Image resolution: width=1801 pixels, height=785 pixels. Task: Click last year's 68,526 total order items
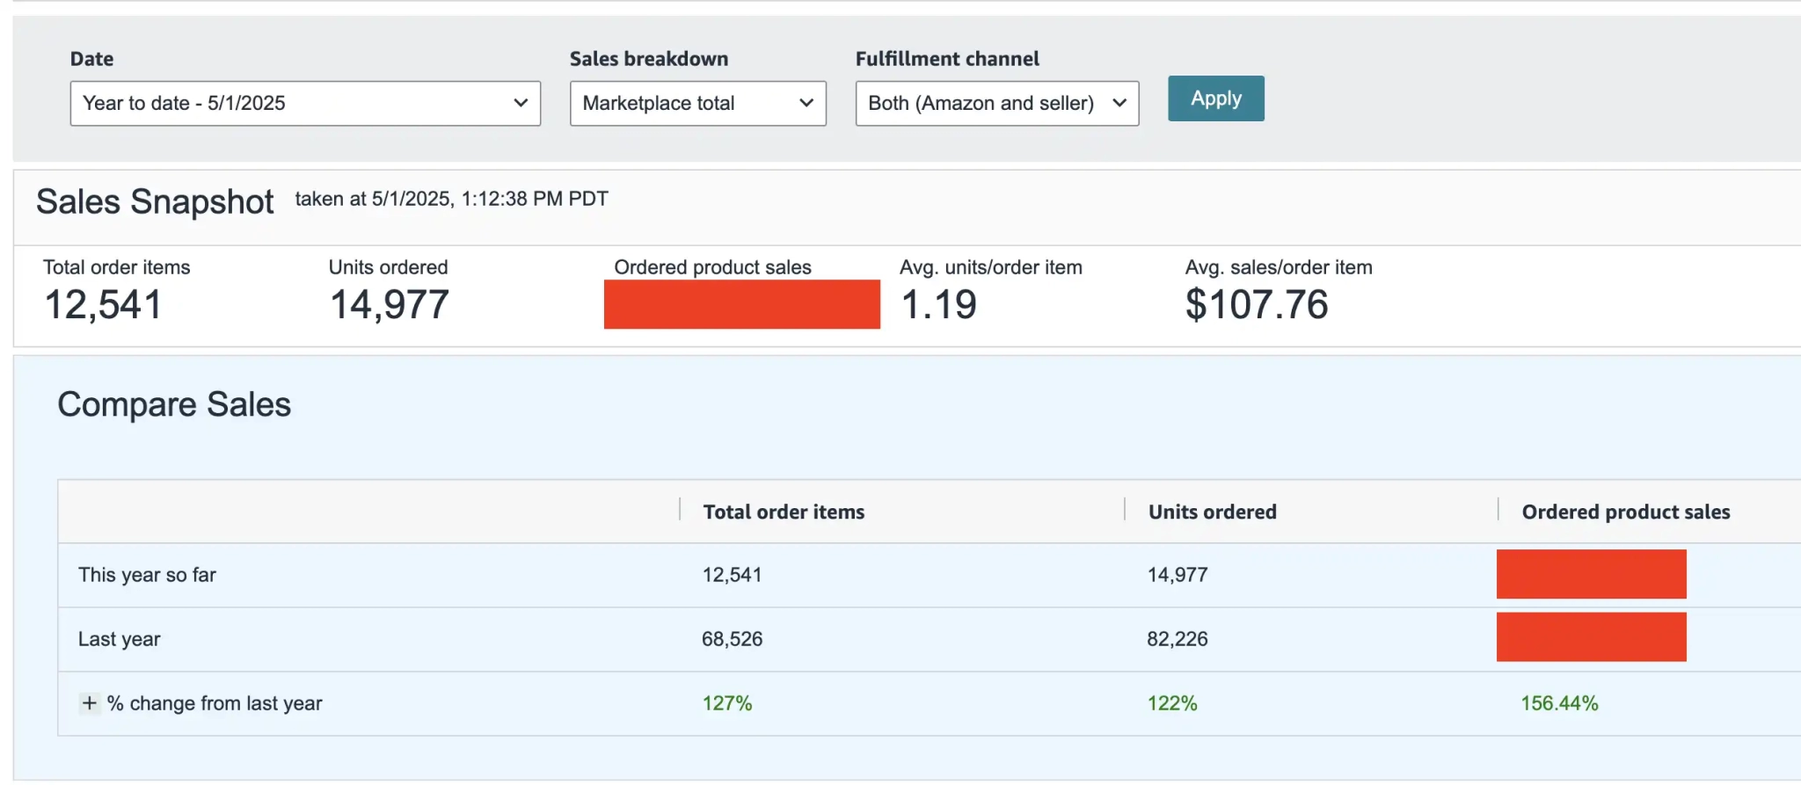coord(732,639)
